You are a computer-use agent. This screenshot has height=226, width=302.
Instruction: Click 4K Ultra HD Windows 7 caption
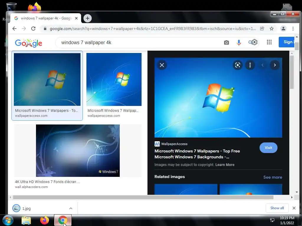coord(47,182)
